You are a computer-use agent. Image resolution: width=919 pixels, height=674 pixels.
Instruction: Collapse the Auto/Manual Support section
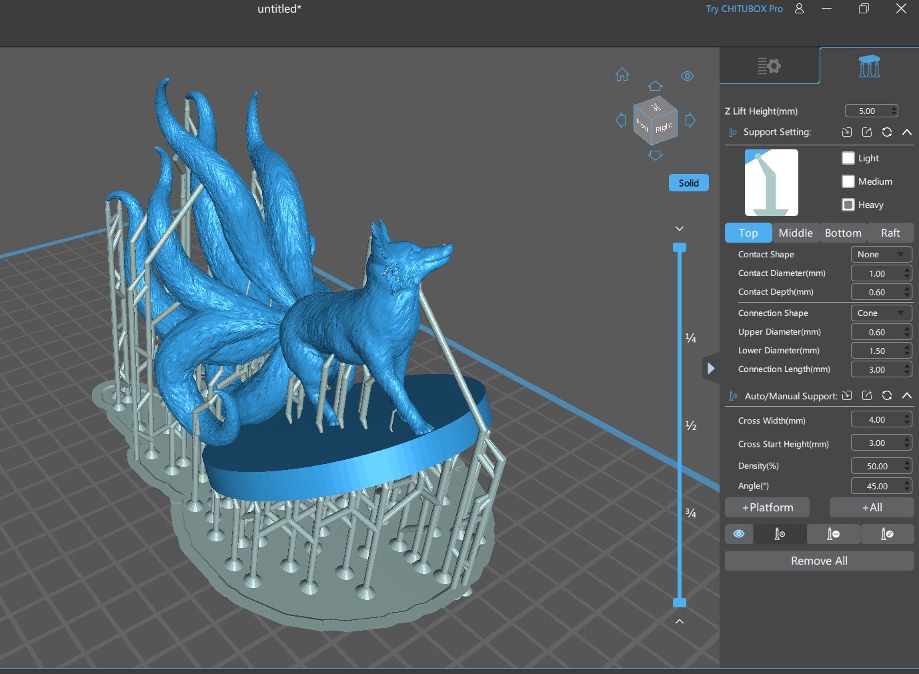click(x=907, y=395)
